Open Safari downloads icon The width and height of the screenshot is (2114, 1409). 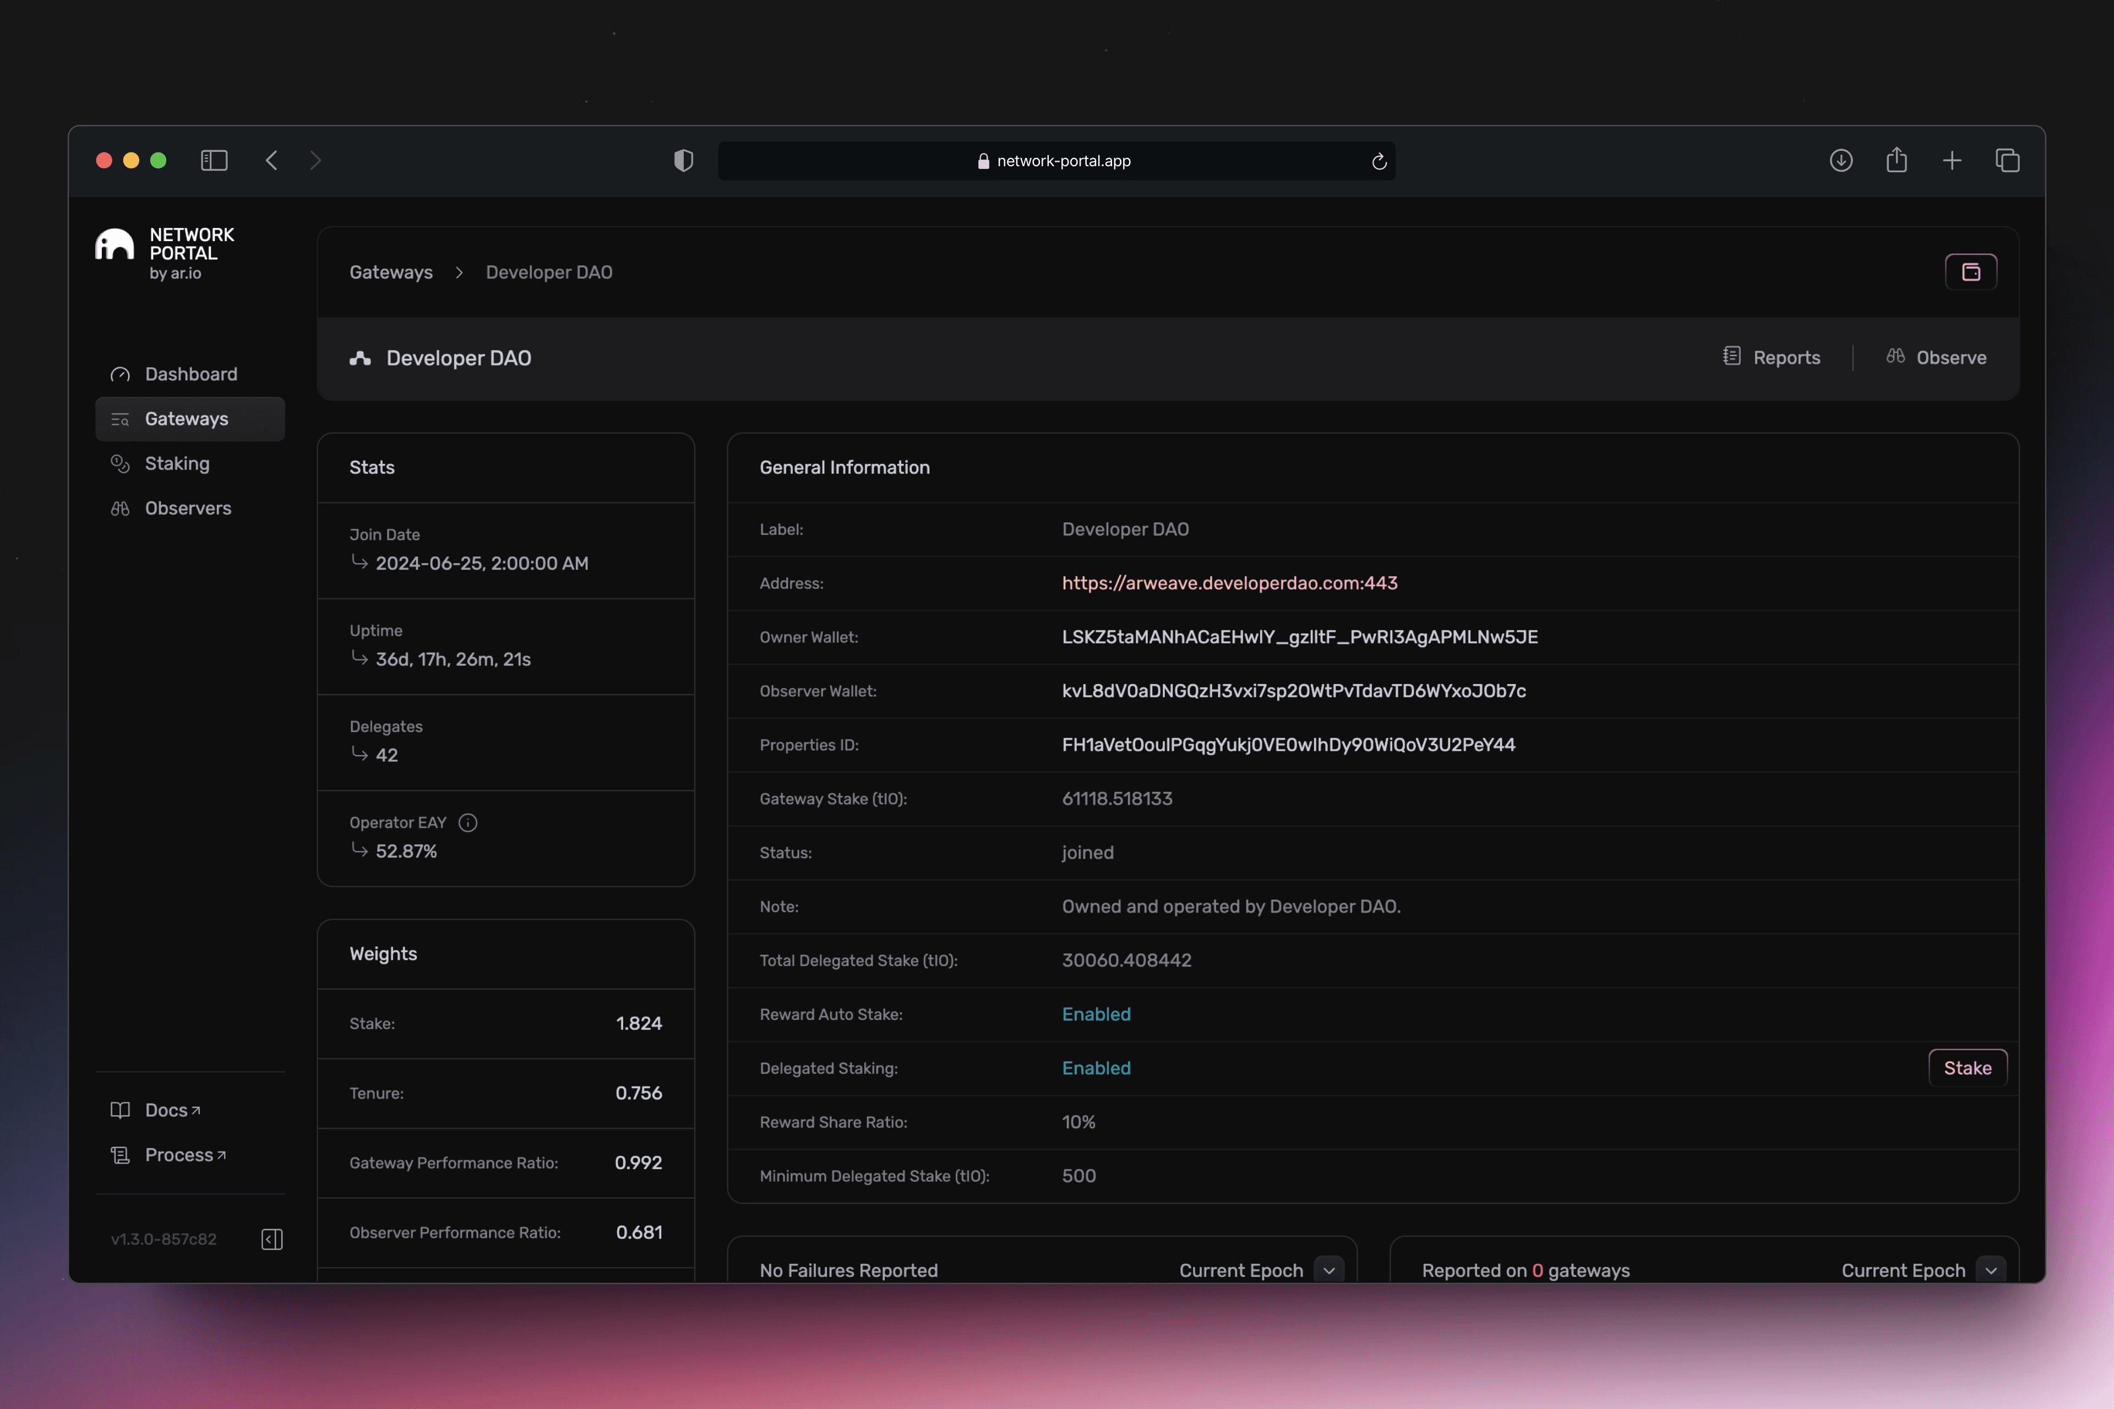coord(1841,161)
